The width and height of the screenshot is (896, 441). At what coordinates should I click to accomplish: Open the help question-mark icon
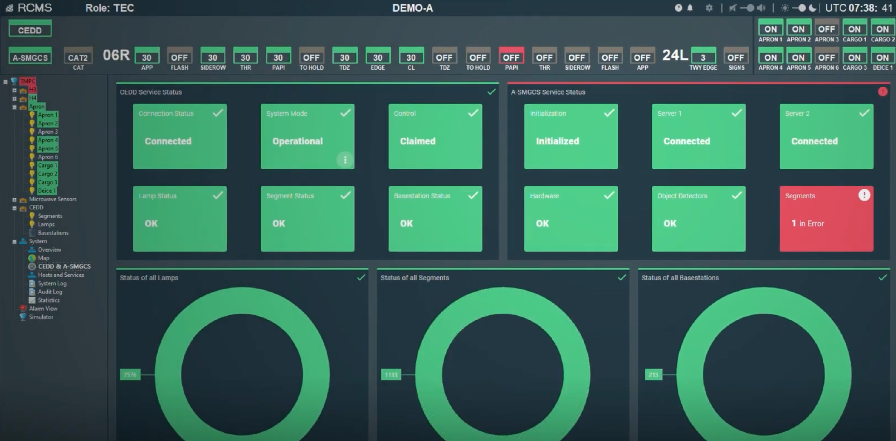678,8
